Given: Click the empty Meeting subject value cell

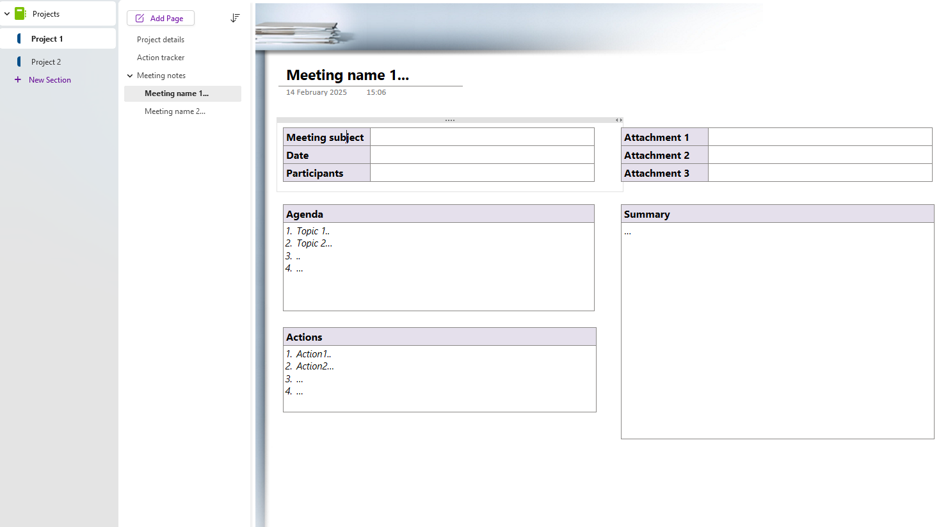Looking at the screenshot, I should point(481,137).
